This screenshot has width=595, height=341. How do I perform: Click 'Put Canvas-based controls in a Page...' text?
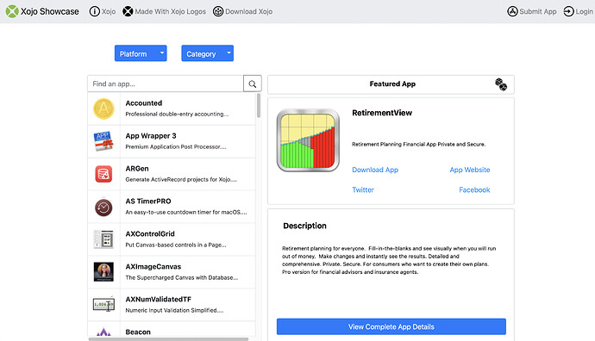[x=176, y=245]
